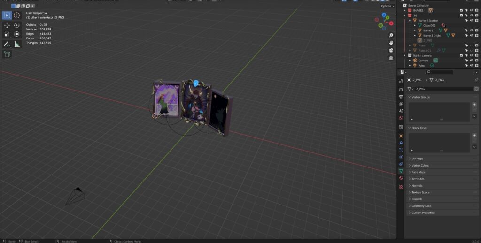The width and height of the screenshot is (481, 243).
Task: Select the Add Cube tool
Action: point(7,54)
